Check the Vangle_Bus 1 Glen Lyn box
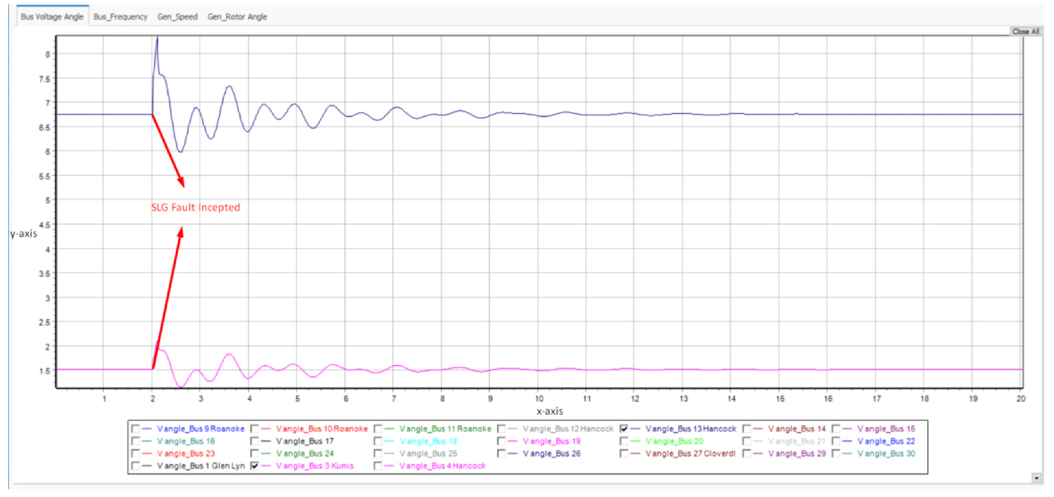 point(135,465)
